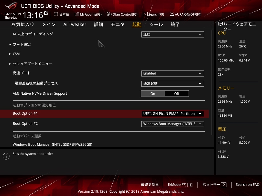Click 日本語 language button
This screenshot has width=262, height=196.
64,14
